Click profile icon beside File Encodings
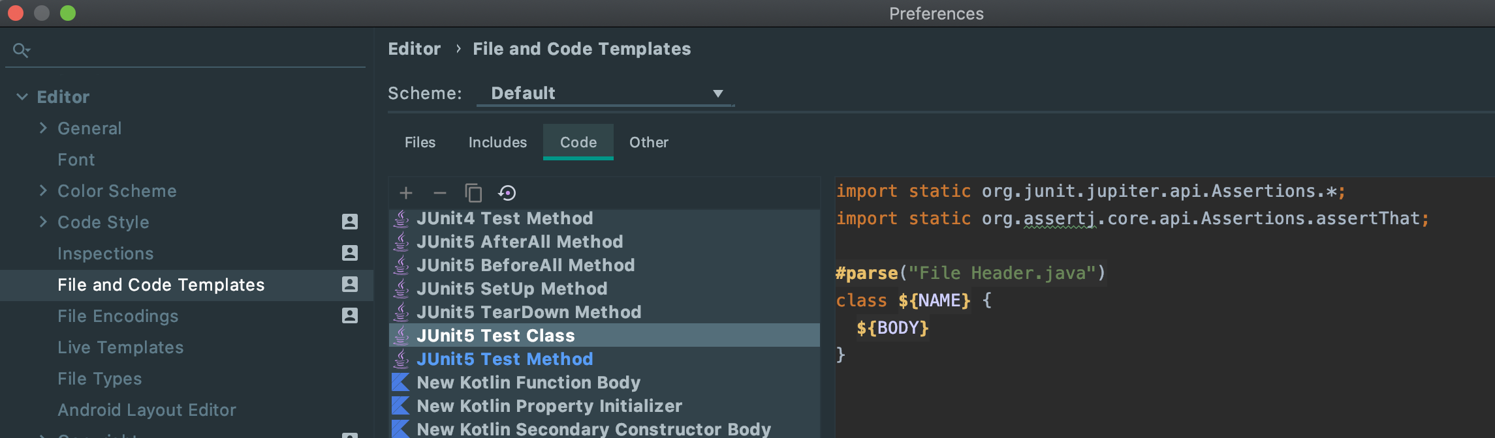Screen dimensions: 1495x438 [x=350, y=315]
